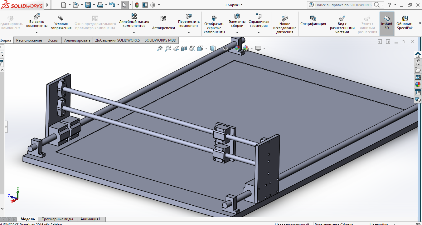Expand the Save dropdown arrow
Viewport: 422px width, 225px height.
(94, 5)
